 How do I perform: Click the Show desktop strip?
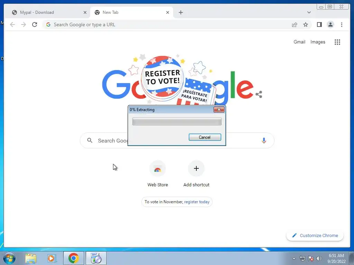click(352, 258)
